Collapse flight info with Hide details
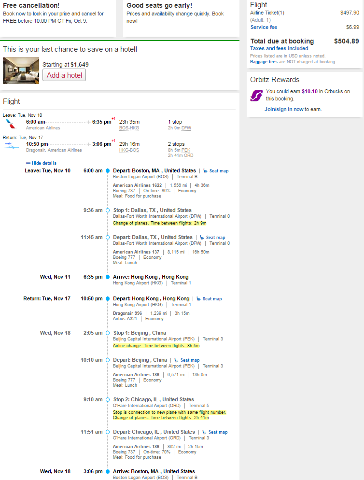The image size is (364, 480). pos(42,163)
